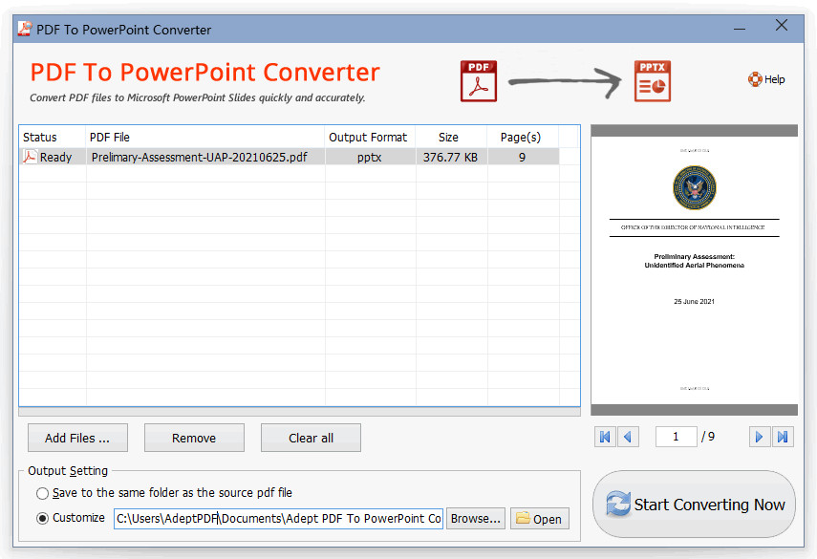Jump to last preview page
Image resolution: width=817 pixels, height=559 pixels.
click(x=783, y=437)
